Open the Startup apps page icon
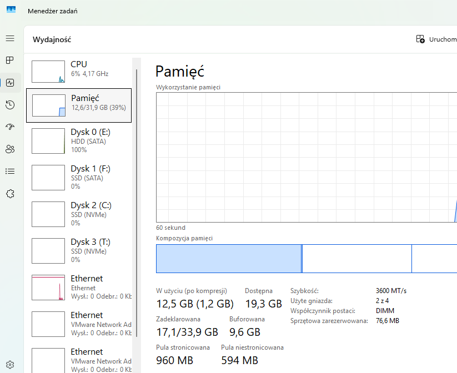The width and height of the screenshot is (457, 373). [10, 127]
